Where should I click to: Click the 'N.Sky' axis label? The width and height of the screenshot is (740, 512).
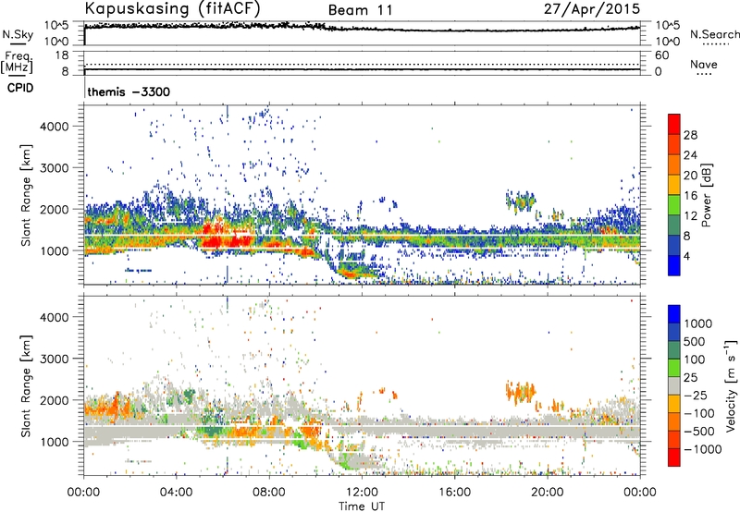pos(18,34)
